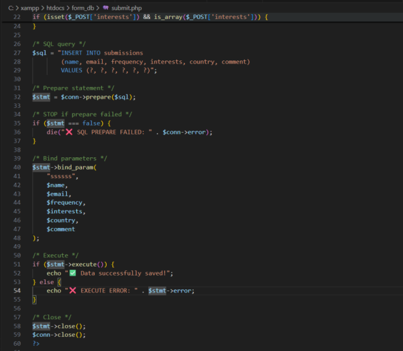Click the '/* STOP if prepare failed */' comment
This screenshot has width=403, height=351.
[83, 114]
